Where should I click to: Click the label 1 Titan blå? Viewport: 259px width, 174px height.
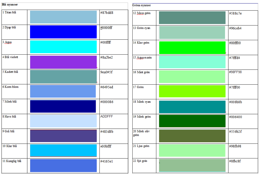point(9,12)
